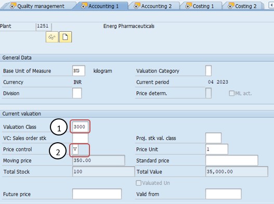Click the Costing 1 tab radio icon
Viewport: 274px width, 204px height.
click(188, 6)
